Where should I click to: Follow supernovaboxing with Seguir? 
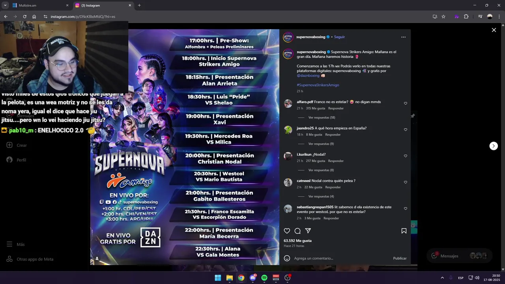pyautogui.click(x=339, y=37)
